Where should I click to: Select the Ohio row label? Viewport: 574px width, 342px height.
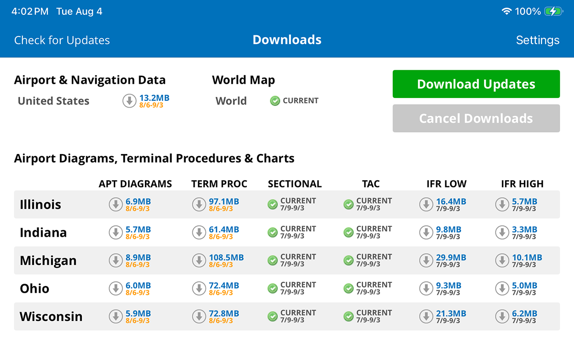tap(34, 289)
